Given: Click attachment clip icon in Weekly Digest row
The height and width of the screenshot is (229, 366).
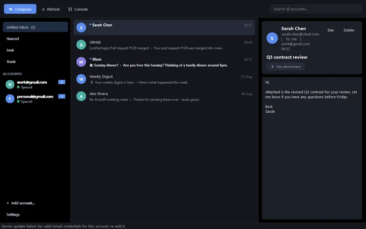Looking at the screenshot, I should click(91, 83).
